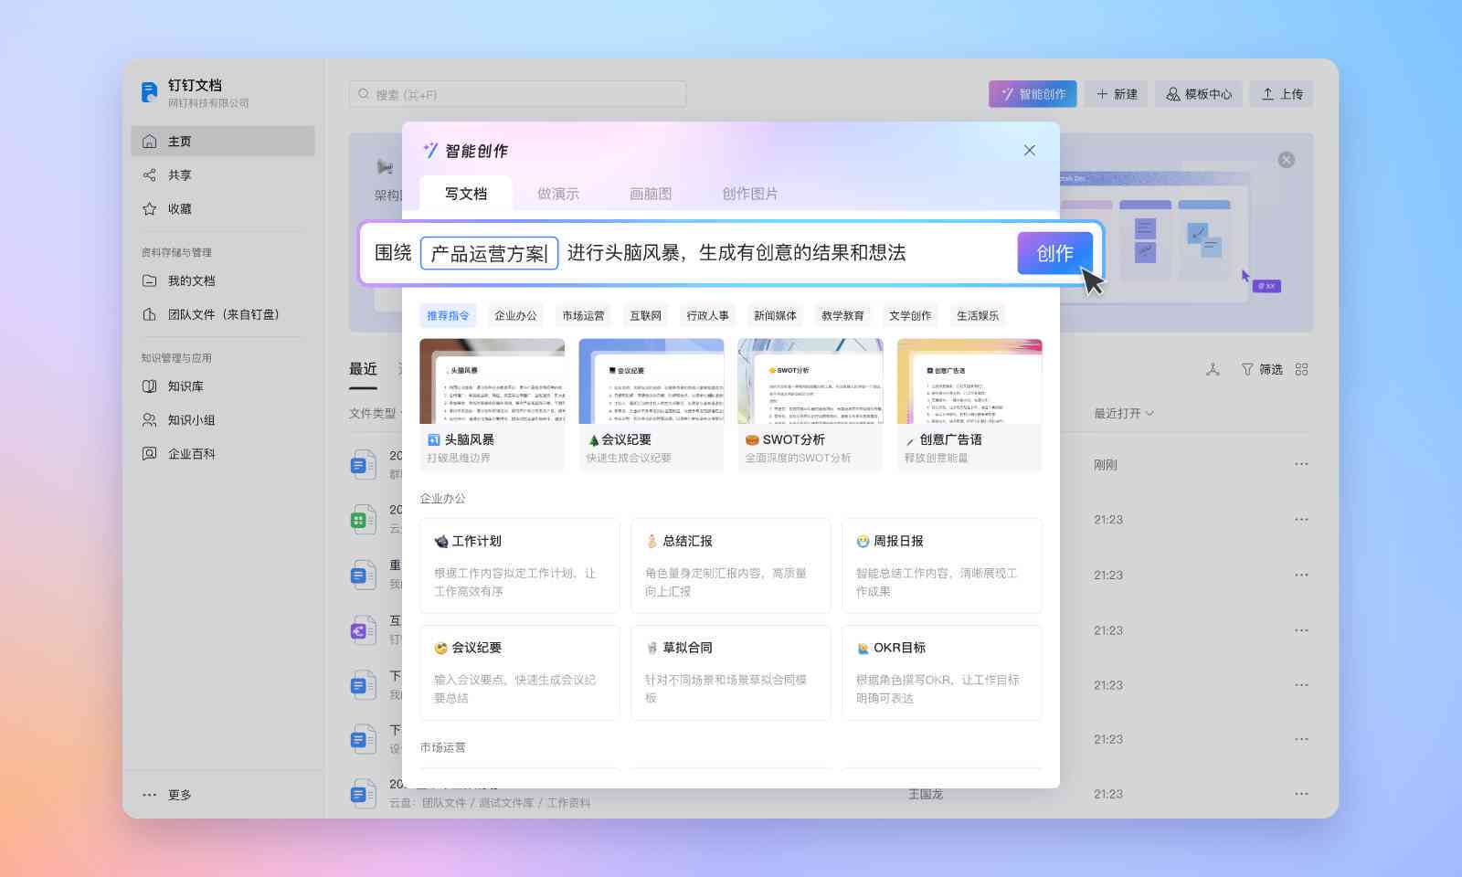Switch to the 画脑图 tab
The width and height of the screenshot is (1462, 877).
[x=651, y=194]
